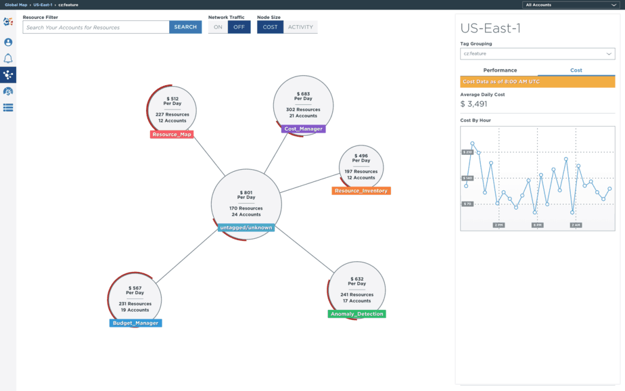This screenshot has height=391, width=625.
Task: Click the CloudZero logo icon
Action: 8,22
